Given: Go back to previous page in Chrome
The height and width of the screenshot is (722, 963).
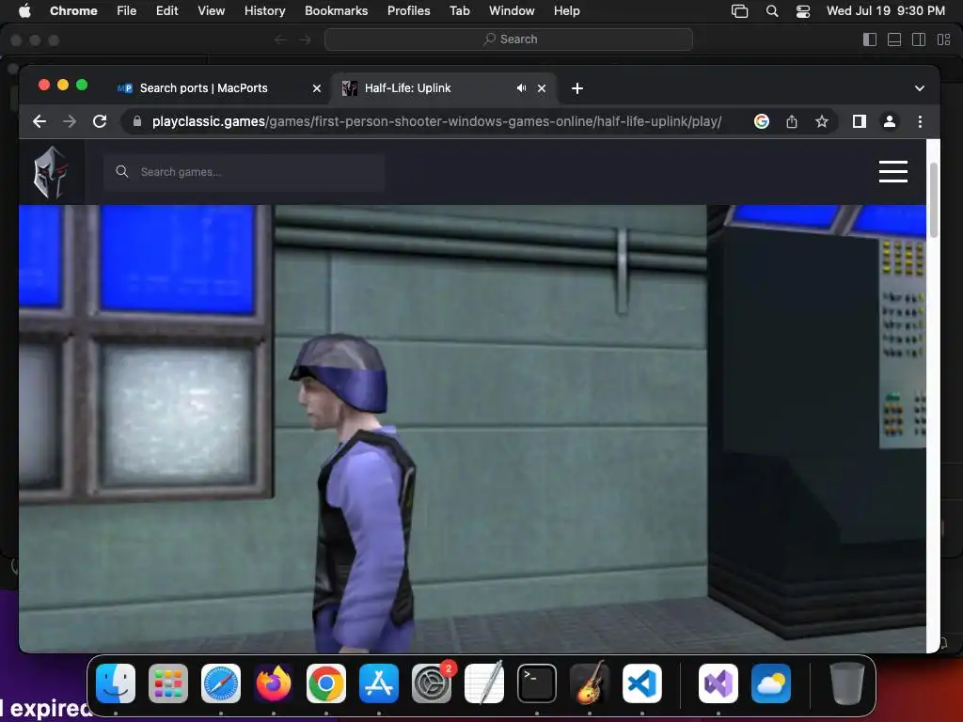Looking at the screenshot, I should [x=39, y=121].
